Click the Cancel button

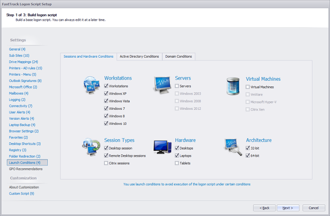point(313,208)
